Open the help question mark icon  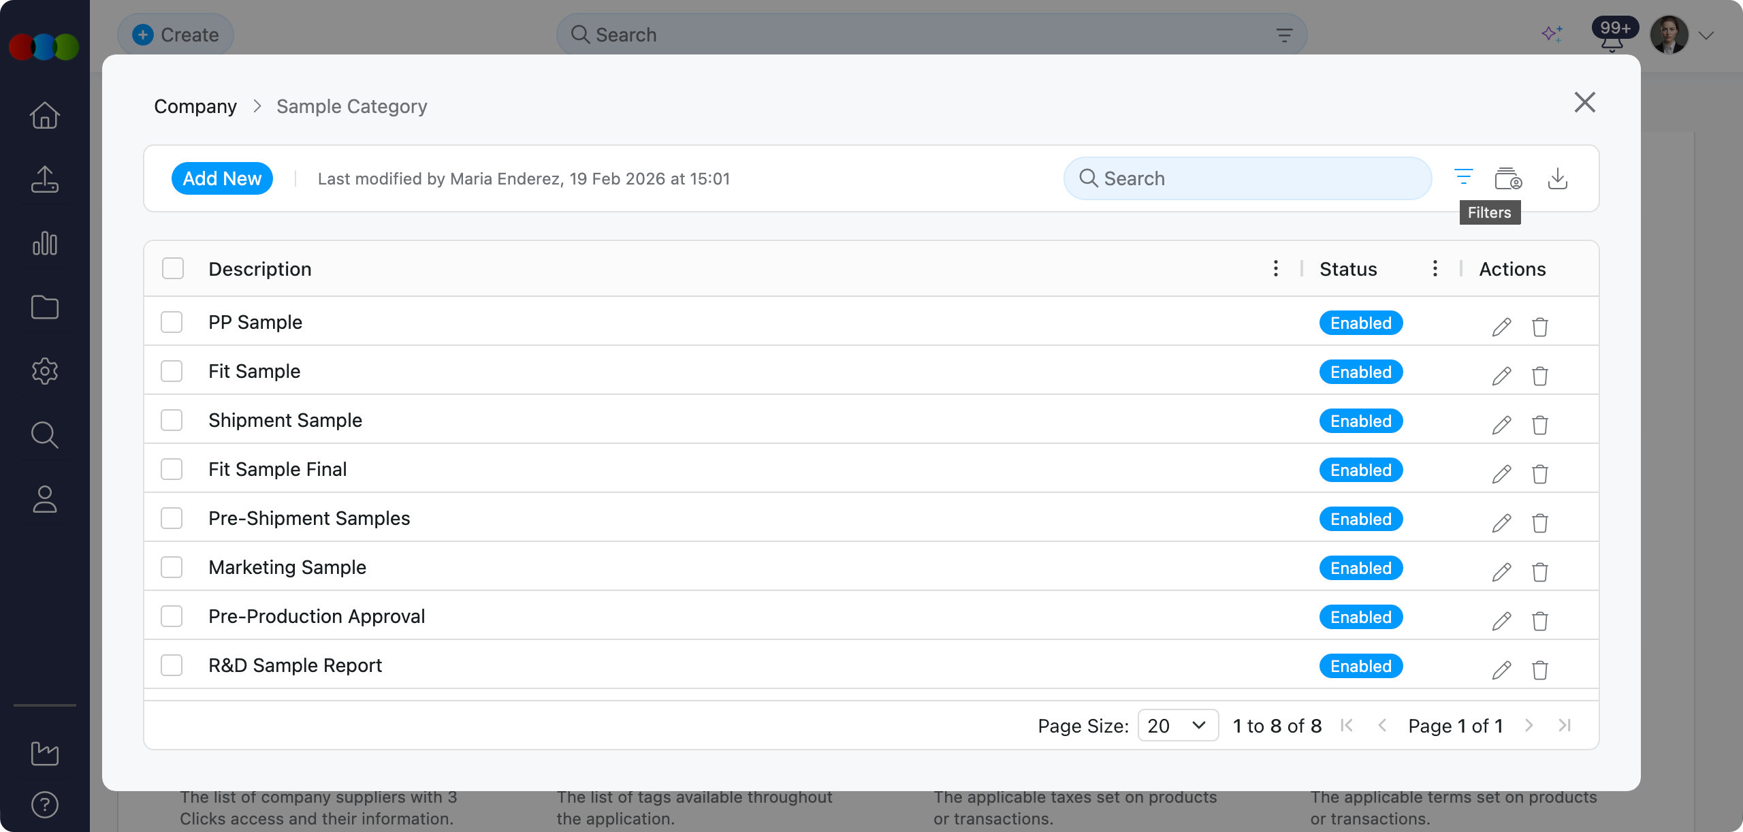45,805
